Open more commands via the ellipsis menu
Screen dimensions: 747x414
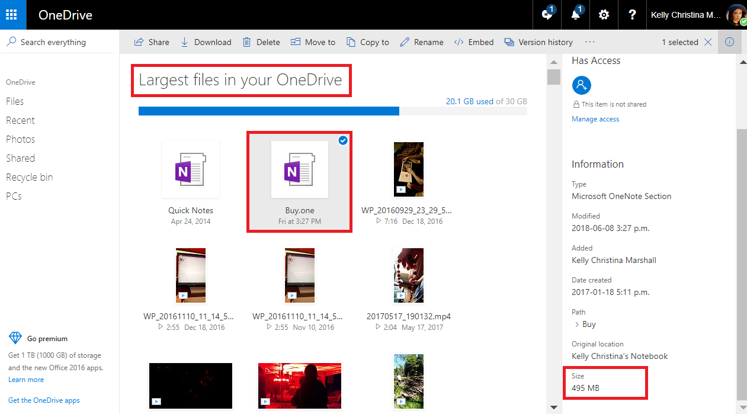[x=589, y=41]
